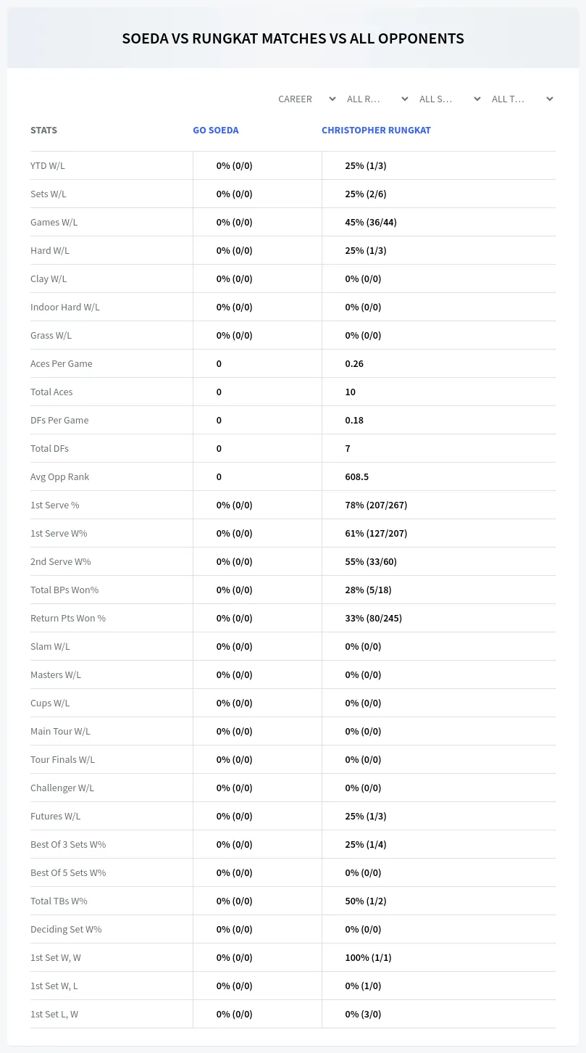Select the Aces Per Game row label

coord(62,363)
